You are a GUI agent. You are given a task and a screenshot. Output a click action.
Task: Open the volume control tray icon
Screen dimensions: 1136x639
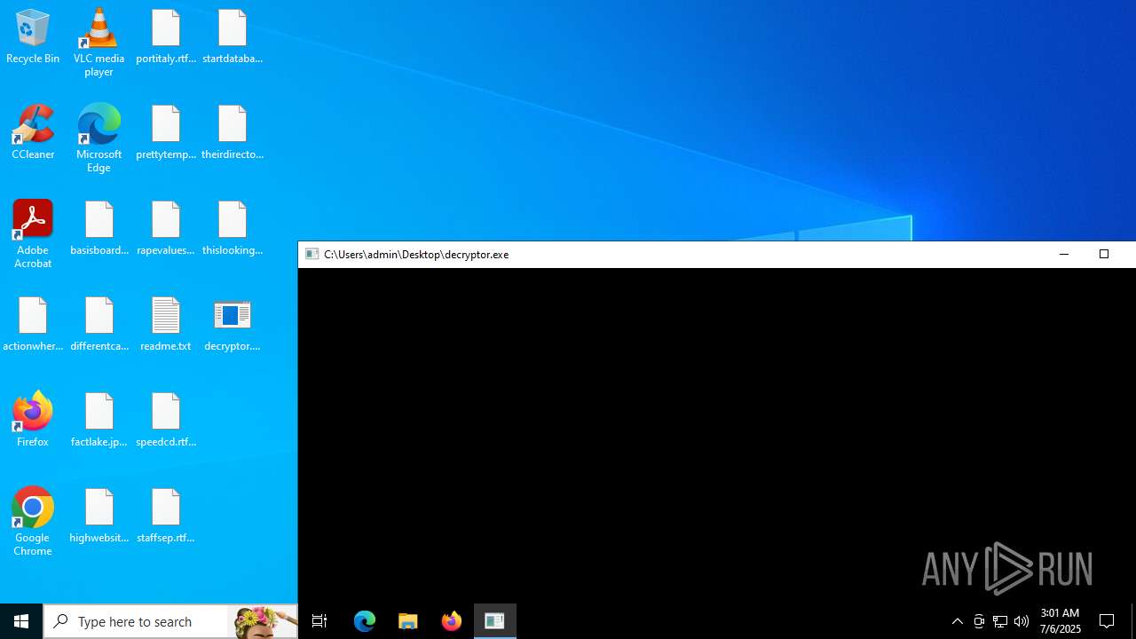click(1022, 621)
